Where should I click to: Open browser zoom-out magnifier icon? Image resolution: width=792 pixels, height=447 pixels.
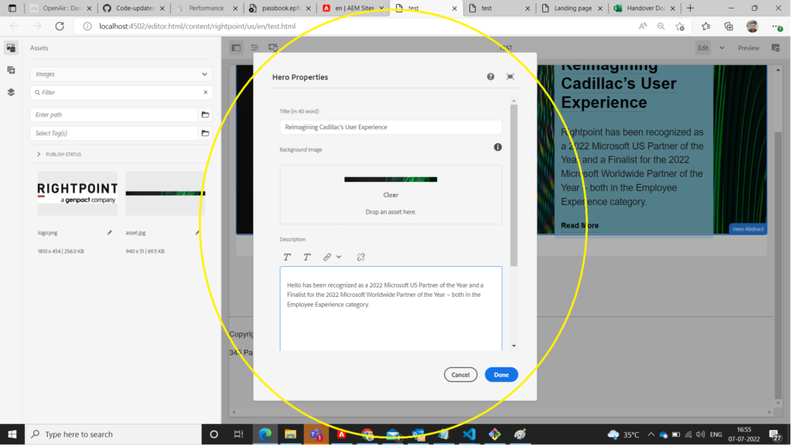click(661, 26)
